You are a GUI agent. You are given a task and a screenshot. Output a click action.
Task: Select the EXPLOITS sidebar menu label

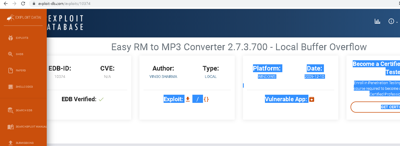[x=22, y=38]
